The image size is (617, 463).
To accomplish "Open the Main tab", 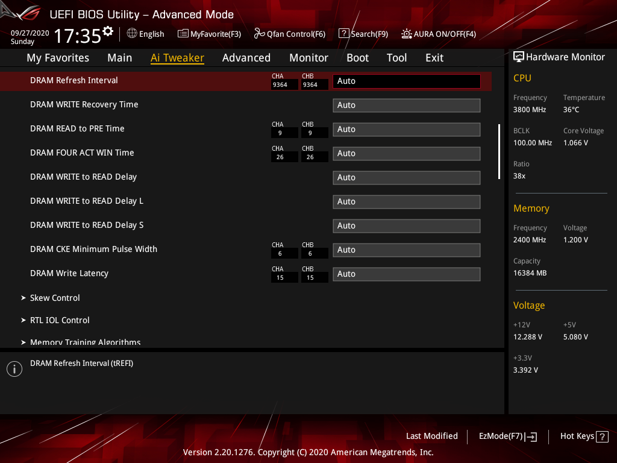I will (120, 58).
